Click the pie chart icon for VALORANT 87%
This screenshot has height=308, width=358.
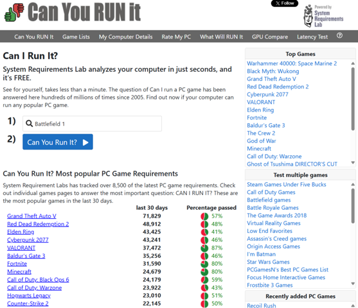[204, 248]
